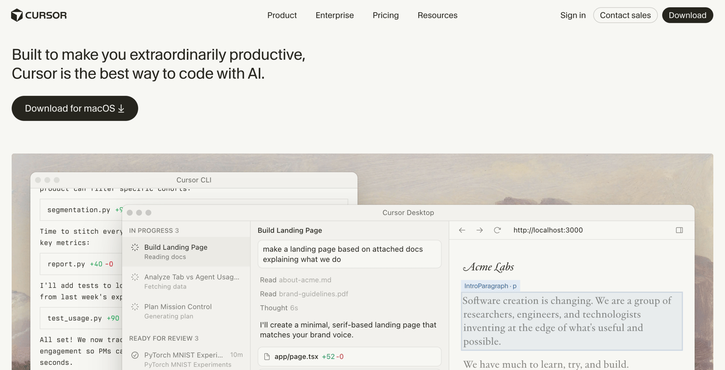This screenshot has width=725, height=370.
Task: Click the localhost:3000 address field
Action: tap(548, 230)
